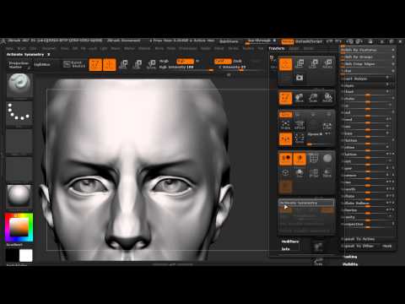
Task: Click the Repeat To Active button
Action: pyautogui.click(x=368, y=239)
